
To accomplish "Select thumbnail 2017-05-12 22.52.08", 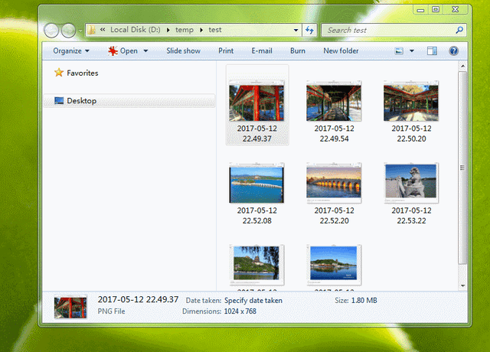I will click(x=256, y=184).
